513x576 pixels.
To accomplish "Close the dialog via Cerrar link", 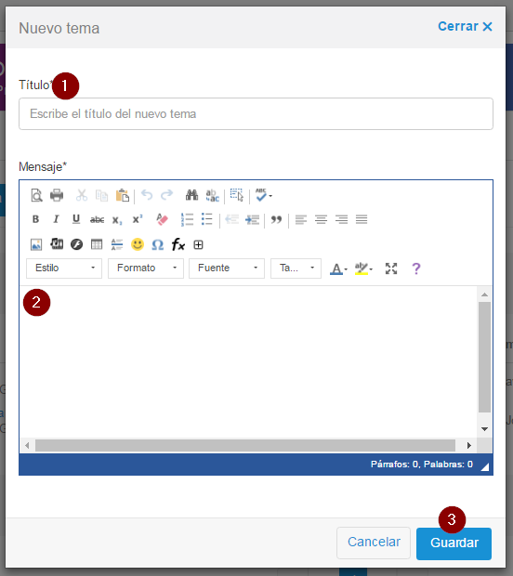I will coord(465,26).
